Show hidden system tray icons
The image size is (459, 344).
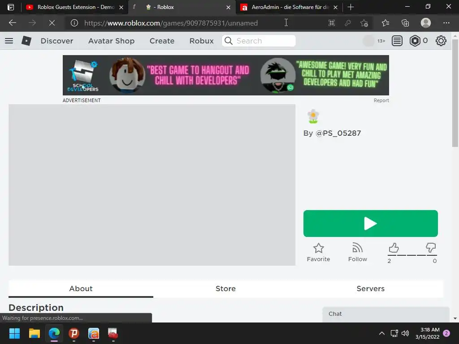[382, 333]
